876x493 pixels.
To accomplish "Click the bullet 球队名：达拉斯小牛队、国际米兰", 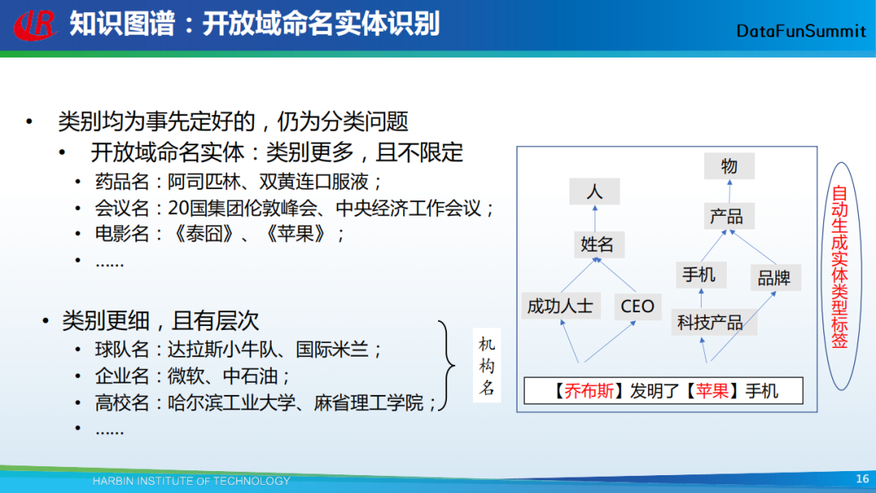I will (238, 349).
